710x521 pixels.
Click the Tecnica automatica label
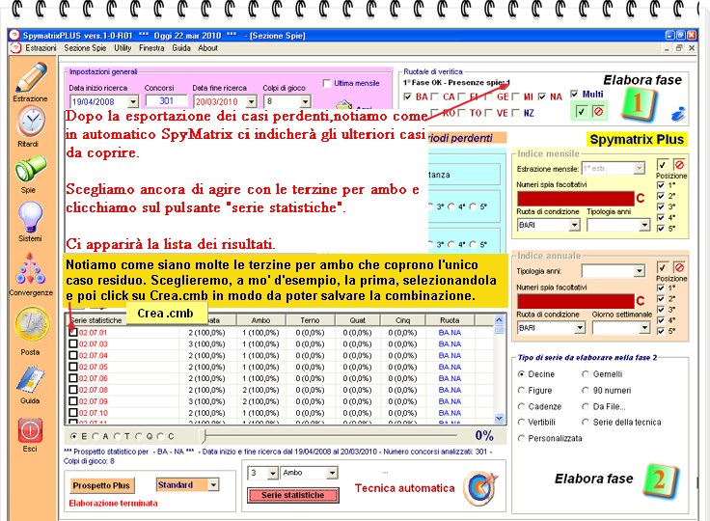(404, 488)
